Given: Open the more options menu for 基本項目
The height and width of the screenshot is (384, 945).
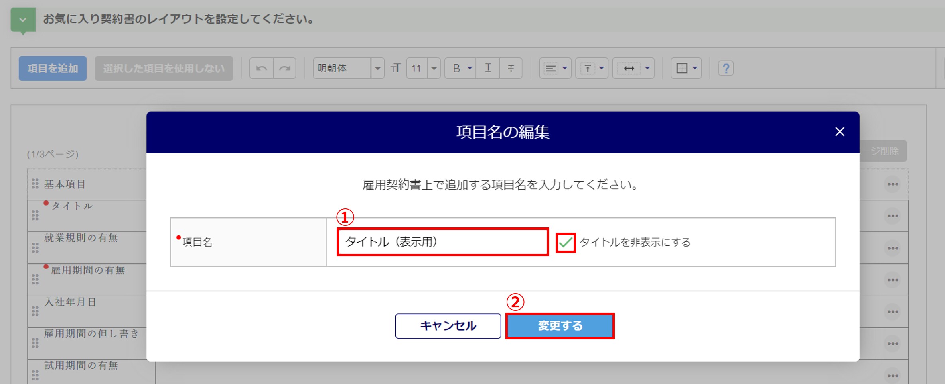Looking at the screenshot, I should 893,184.
